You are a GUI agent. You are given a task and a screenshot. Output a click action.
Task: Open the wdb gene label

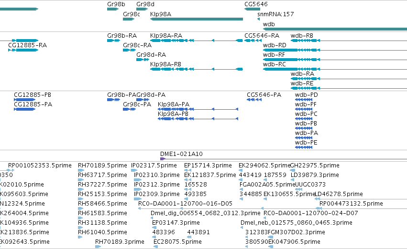pyautogui.click(x=269, y=24)
